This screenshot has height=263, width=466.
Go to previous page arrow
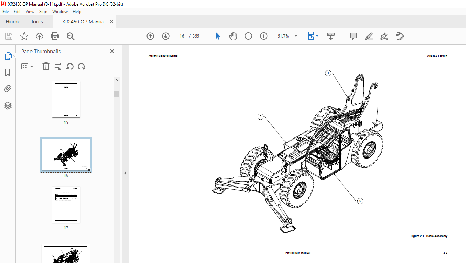click(150, 36)
